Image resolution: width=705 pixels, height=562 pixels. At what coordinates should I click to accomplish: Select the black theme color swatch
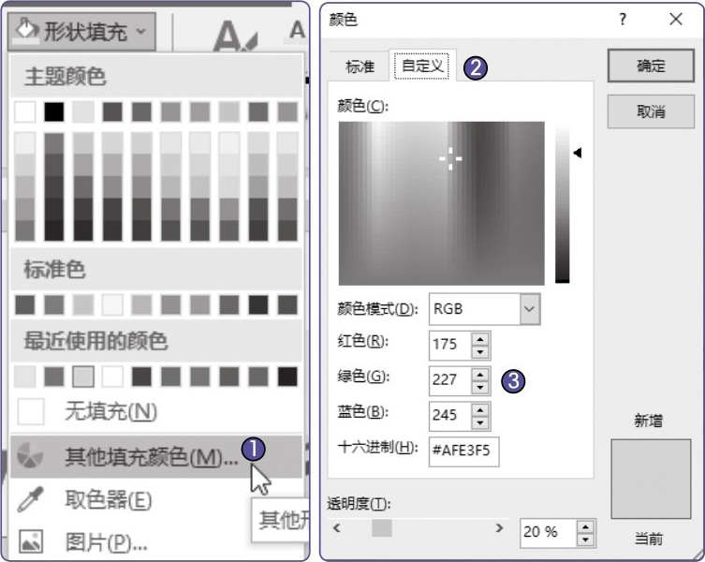[54, 111]
